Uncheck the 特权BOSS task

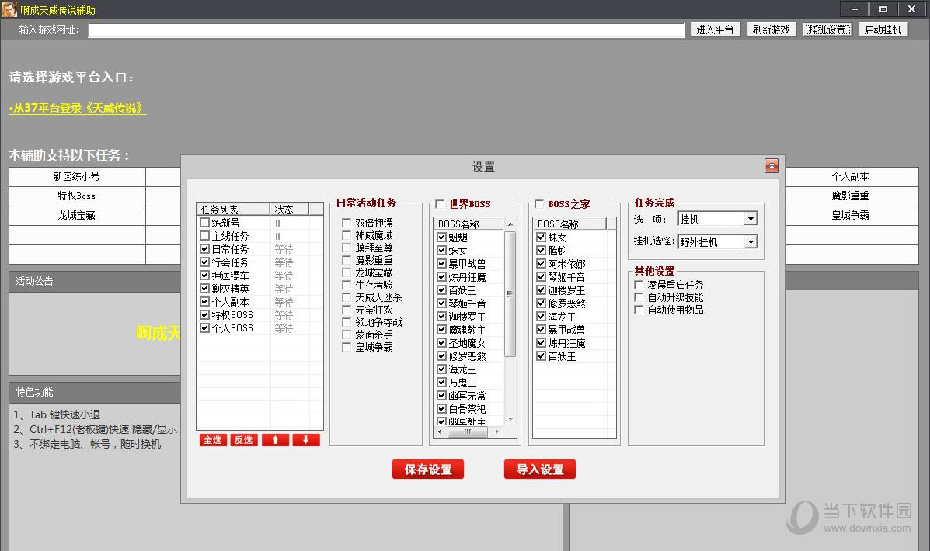point(204,314)
